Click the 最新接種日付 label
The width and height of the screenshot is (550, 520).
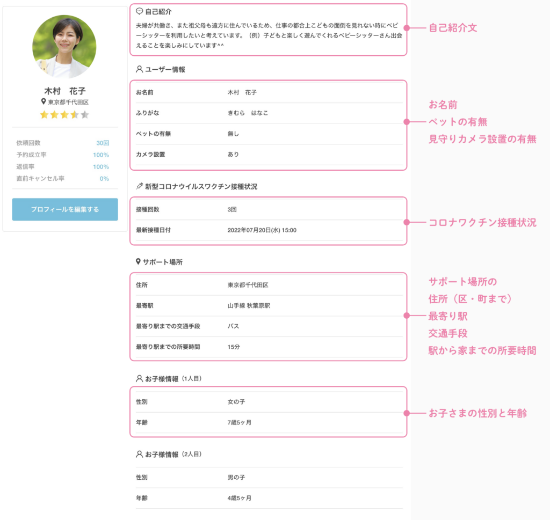(153, 230)
